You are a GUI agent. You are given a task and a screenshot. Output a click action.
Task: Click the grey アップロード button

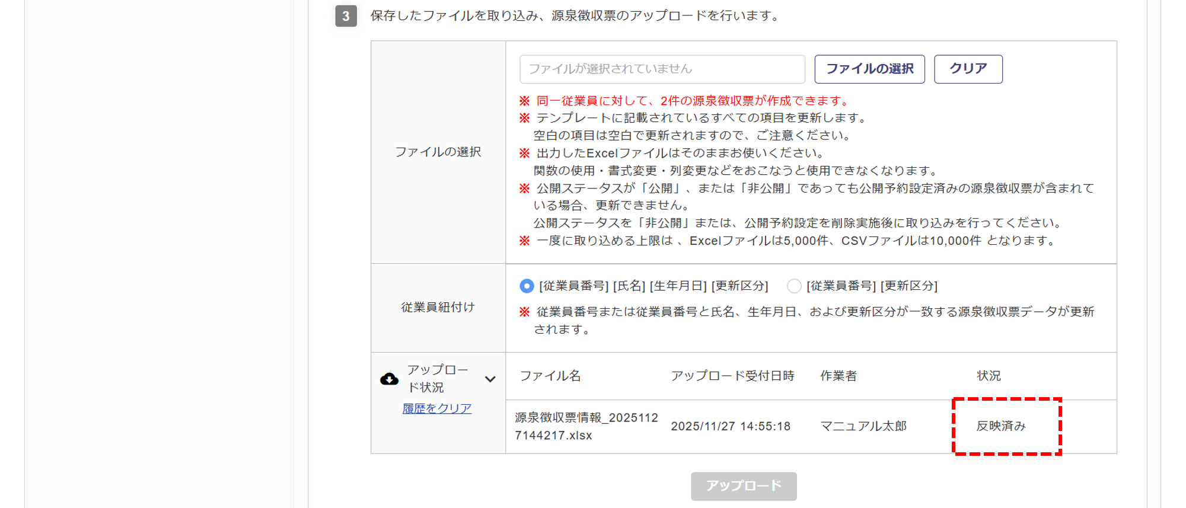[744, 486]
